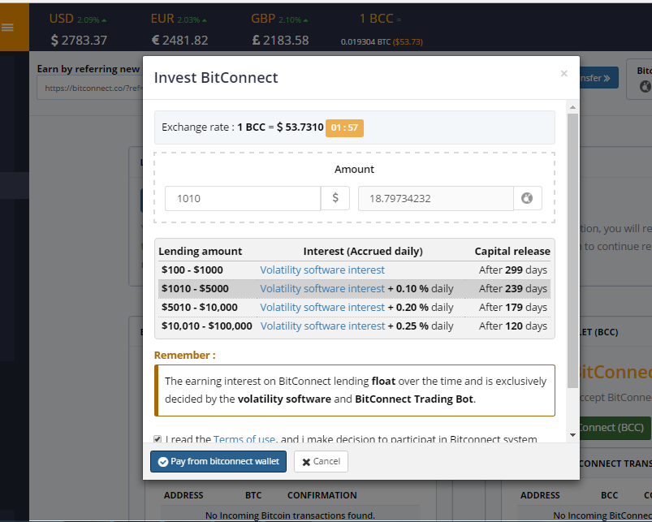Image resolution: width=652 pixels, height=522 pixels.
Task: Open the Terms of use link
Action: pyautogui.click(x=244, y=439)
